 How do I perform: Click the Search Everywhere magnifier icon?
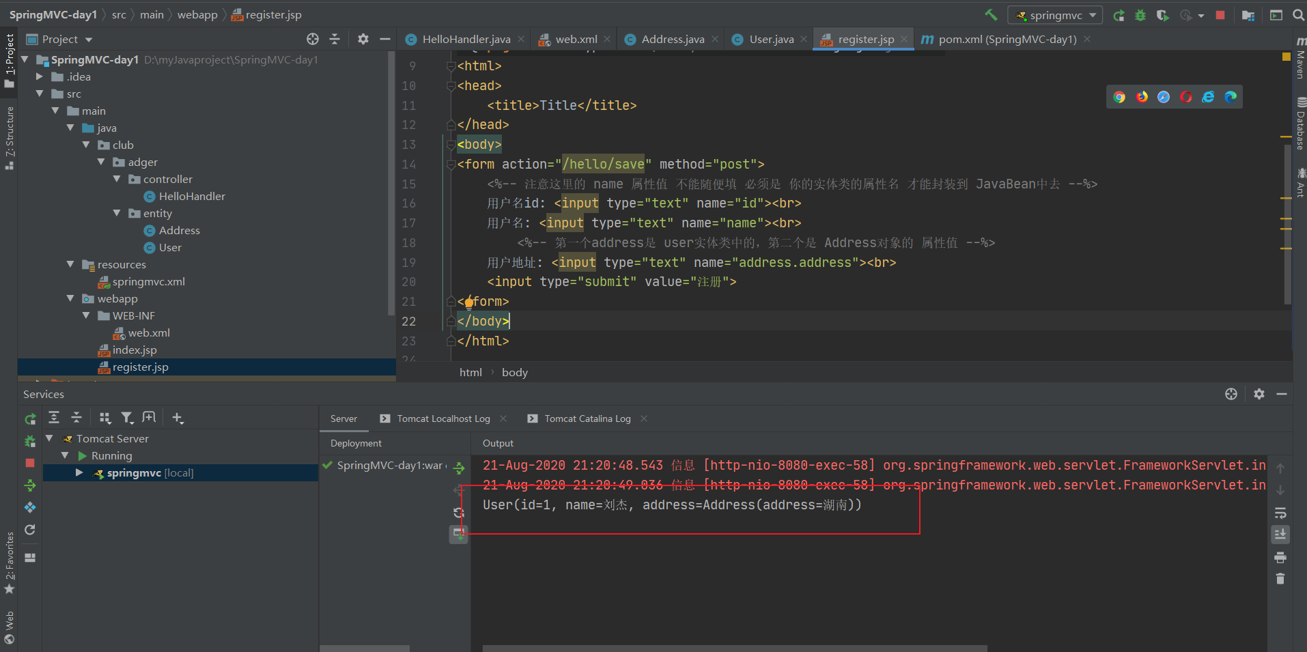click(1298, 15)
